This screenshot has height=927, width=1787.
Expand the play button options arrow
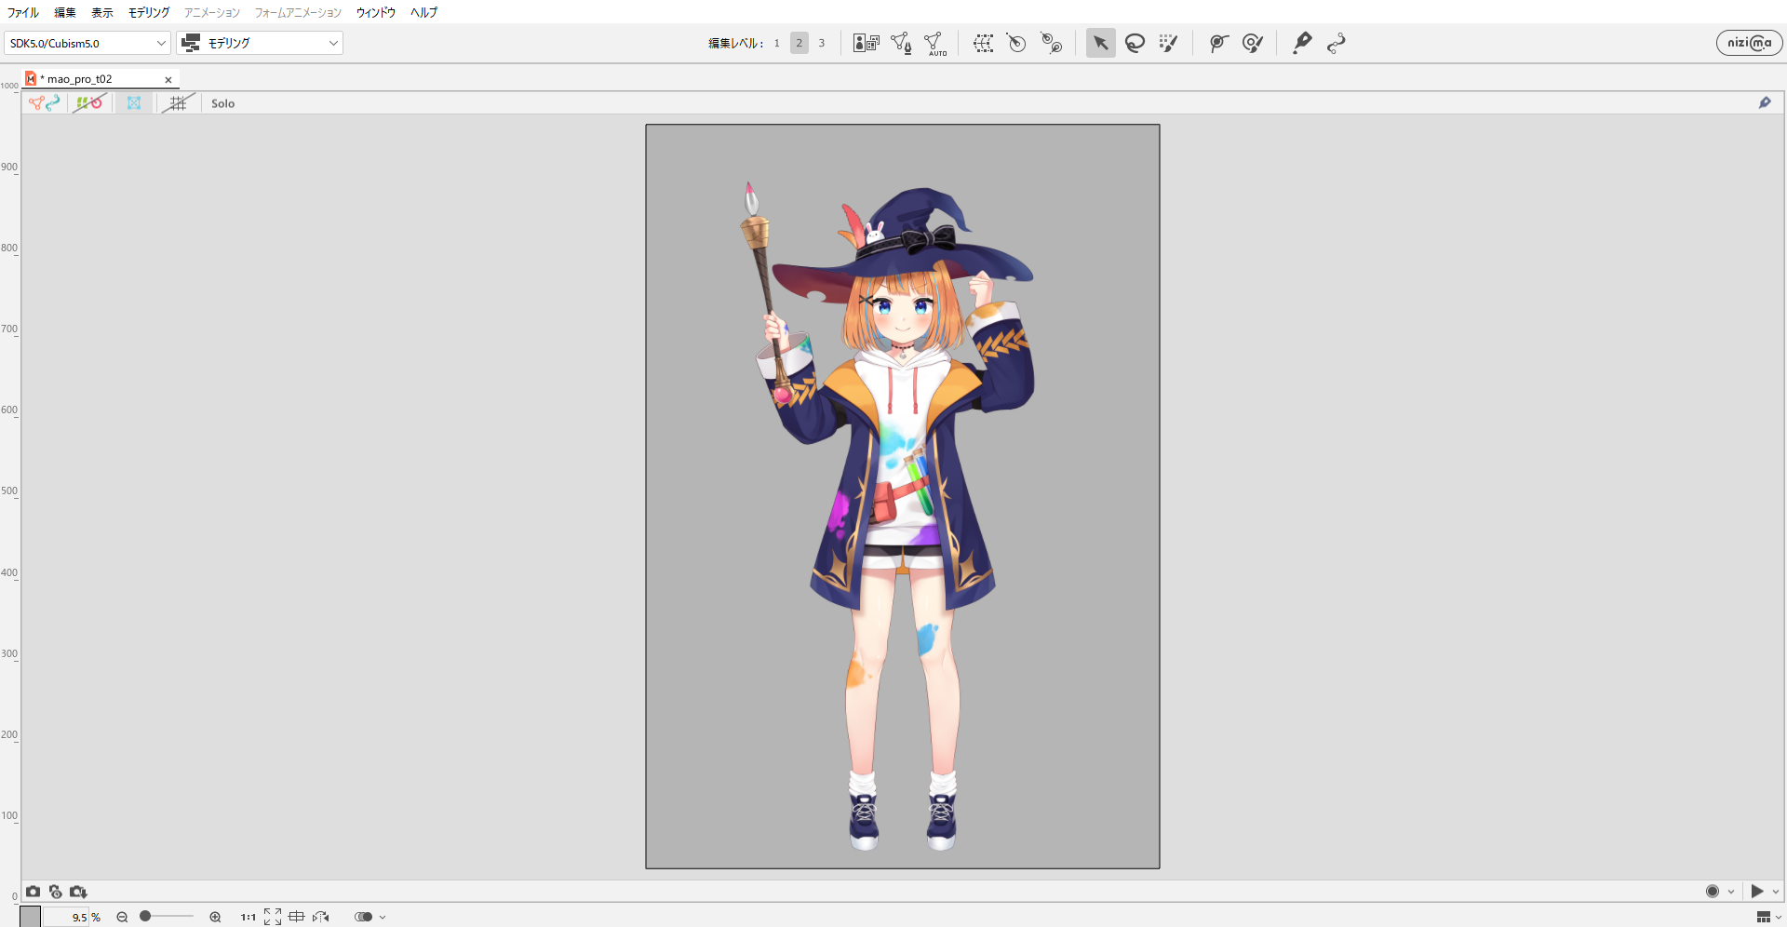tap(1776, 892)
